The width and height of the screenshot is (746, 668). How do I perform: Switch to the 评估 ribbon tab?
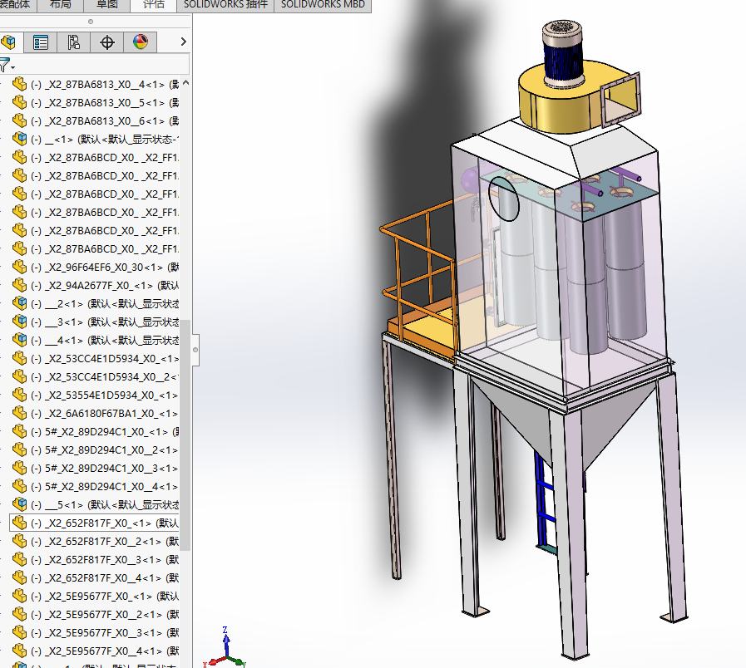[154, 5]
